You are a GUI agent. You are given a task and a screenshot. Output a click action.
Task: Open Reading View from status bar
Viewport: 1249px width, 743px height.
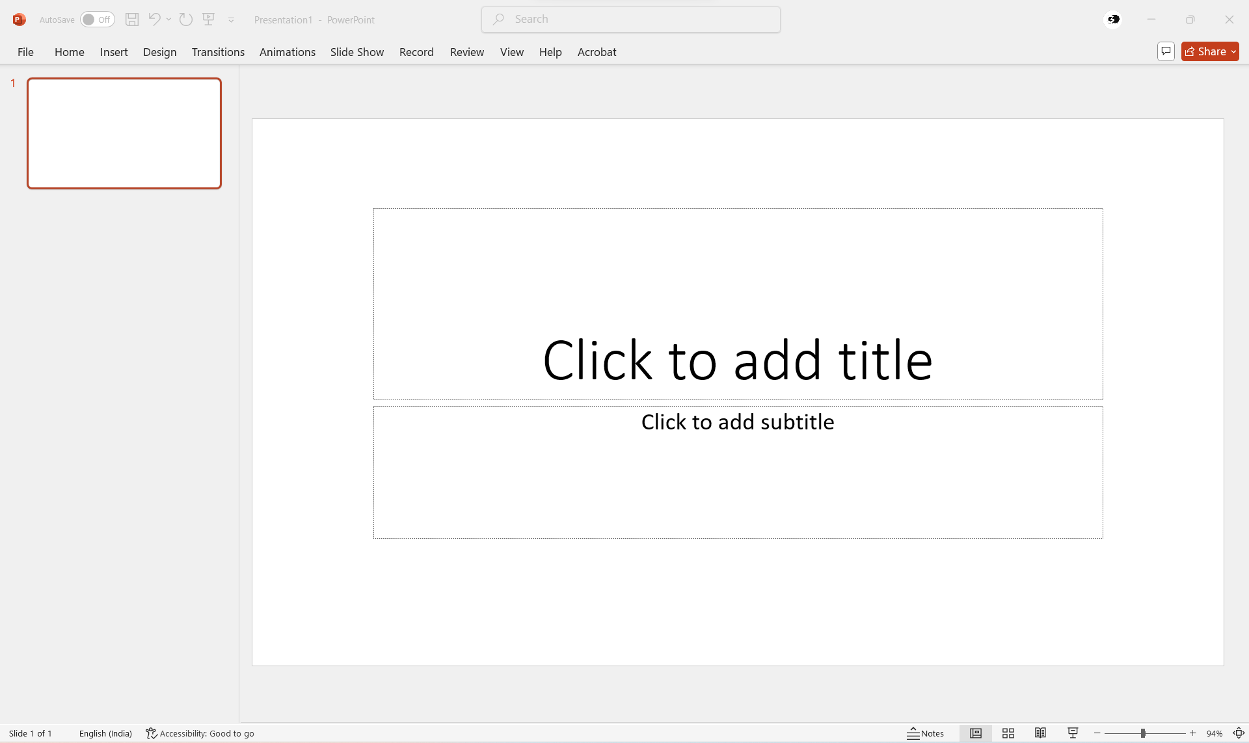(1040, 733)
